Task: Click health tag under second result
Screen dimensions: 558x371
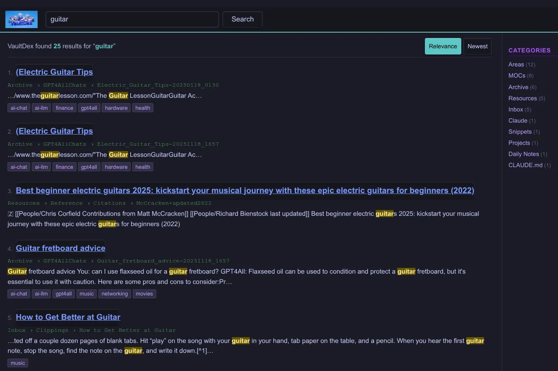Action: tap(143, 167)
